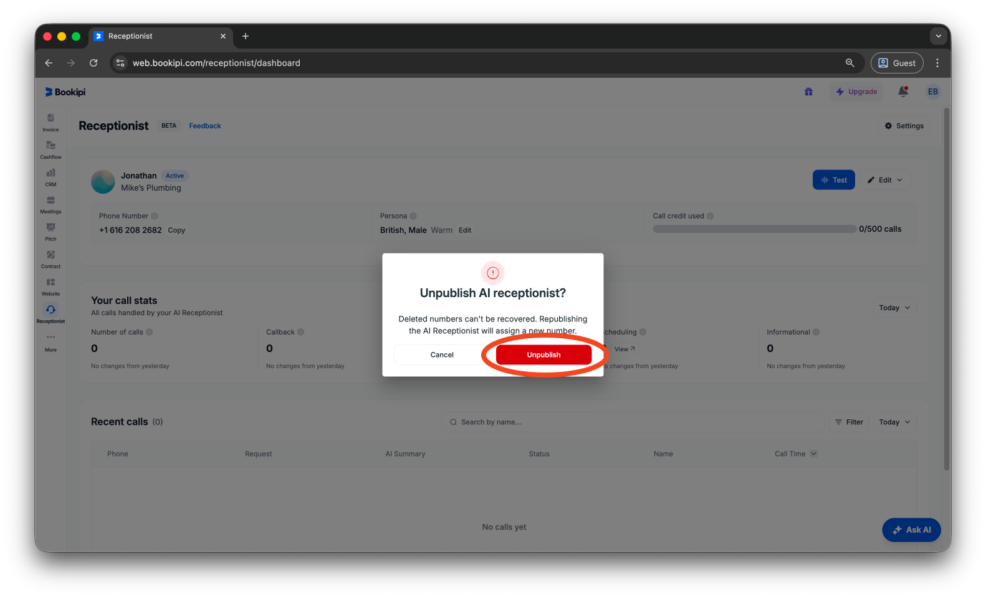
Task: Click the Name column header
Action: (x=663, y=454)
